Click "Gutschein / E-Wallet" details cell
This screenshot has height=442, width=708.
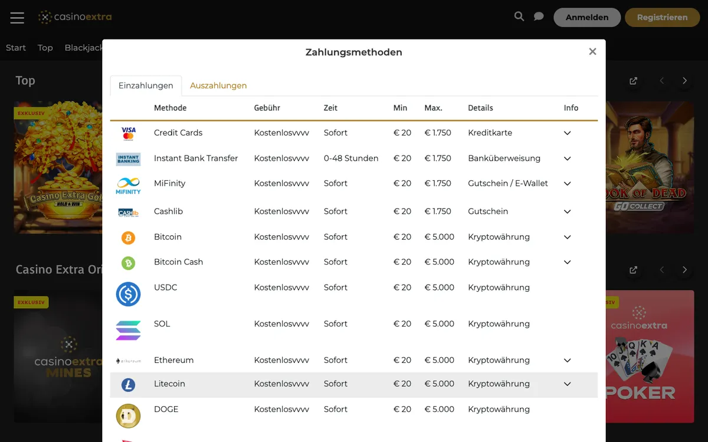pyautogui.click(x=508, y=183)
